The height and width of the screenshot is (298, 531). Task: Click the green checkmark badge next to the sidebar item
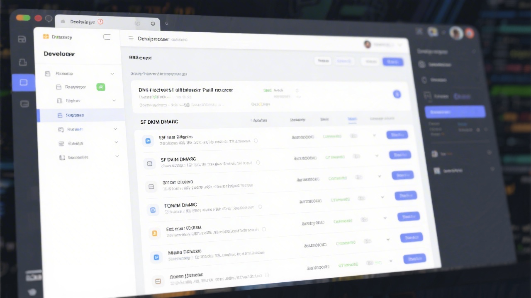101,87
